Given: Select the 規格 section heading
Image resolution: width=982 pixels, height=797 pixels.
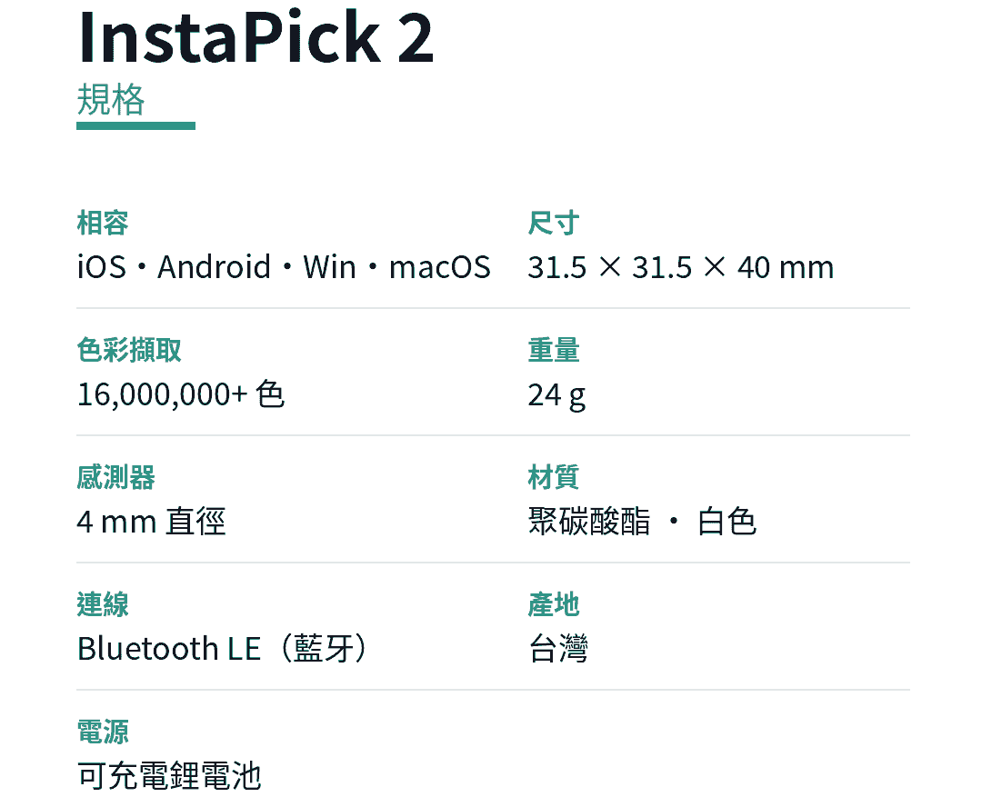Looking at the screenshot, I should [x=111, y=99].
